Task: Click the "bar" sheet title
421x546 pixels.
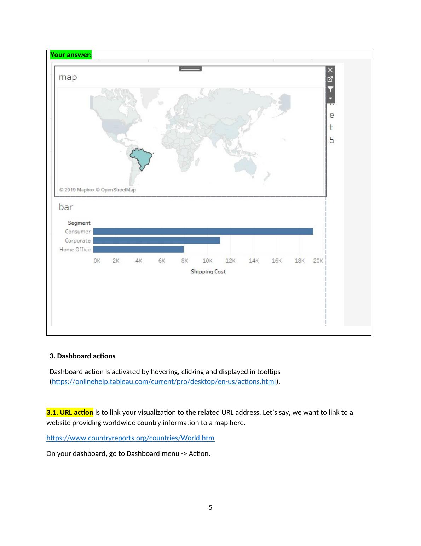Action: [66, 207]
